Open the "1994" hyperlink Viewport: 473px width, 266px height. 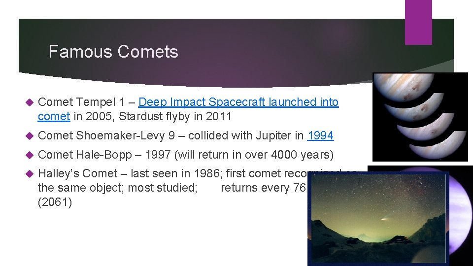[x=320, y=135]
